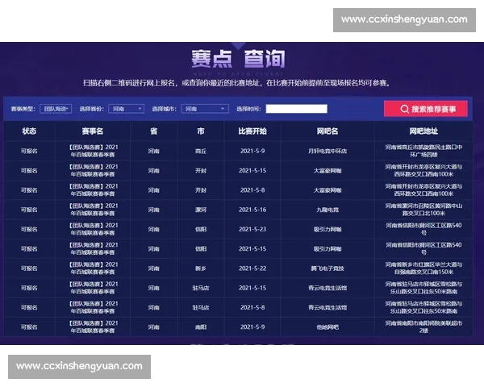This screenshot has height=387, width=484.
Task: Select the net cafe 九耀电竞
Action: coord(328,210)
